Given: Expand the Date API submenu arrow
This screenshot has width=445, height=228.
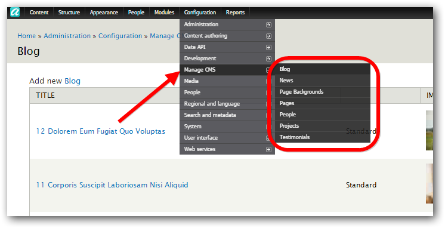Looking at the screenshot, I should coord(268,47).
